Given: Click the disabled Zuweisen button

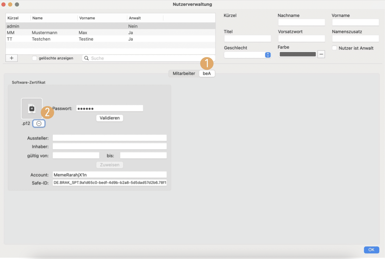Looking at the screenshot, I should 110,165.
